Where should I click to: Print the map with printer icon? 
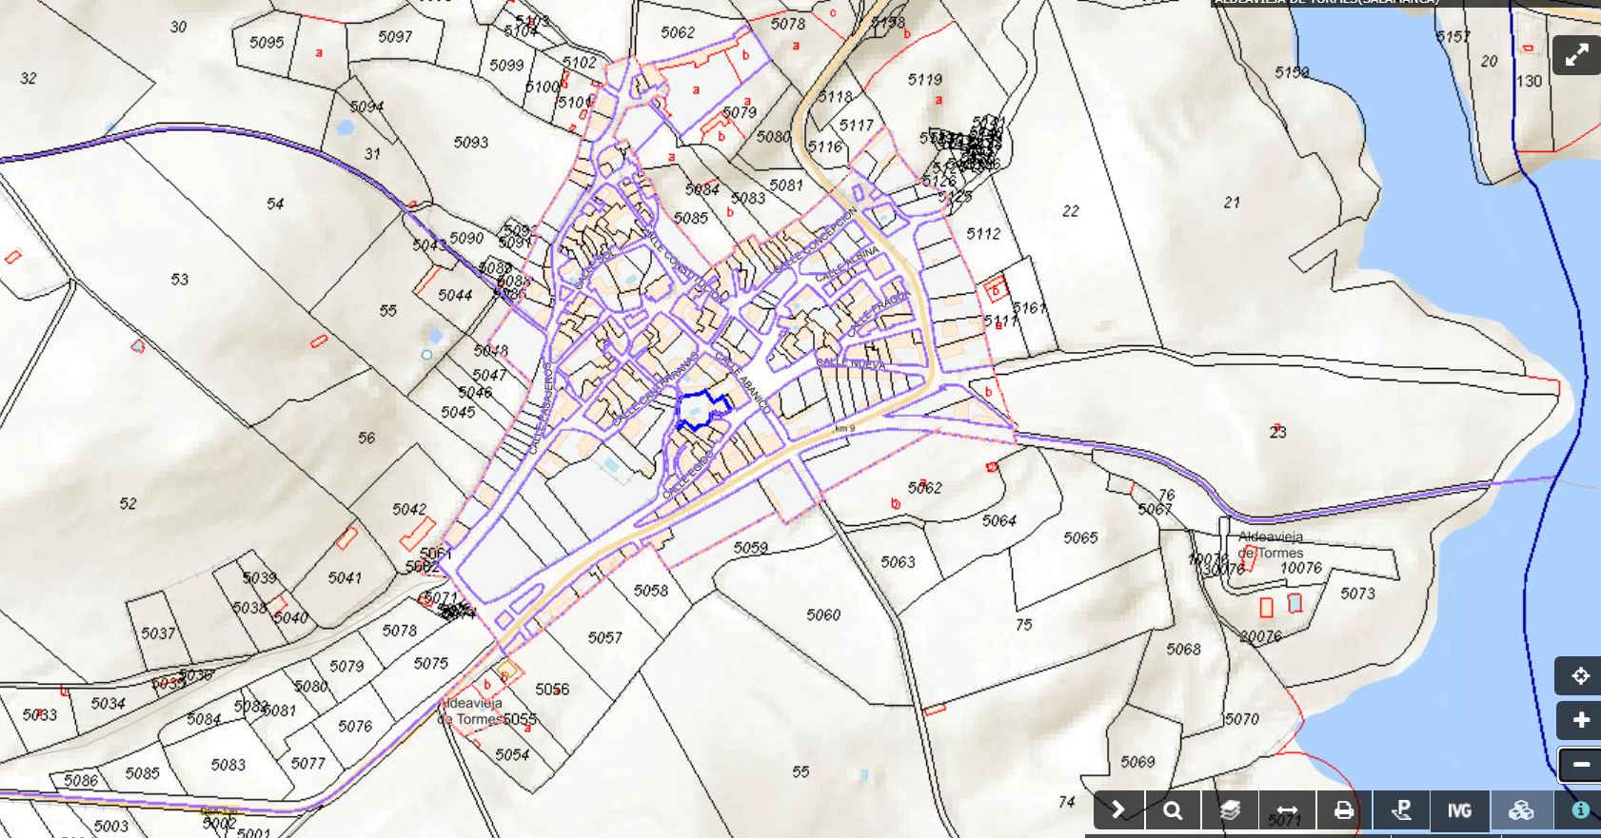click(x=1343, y=810)
